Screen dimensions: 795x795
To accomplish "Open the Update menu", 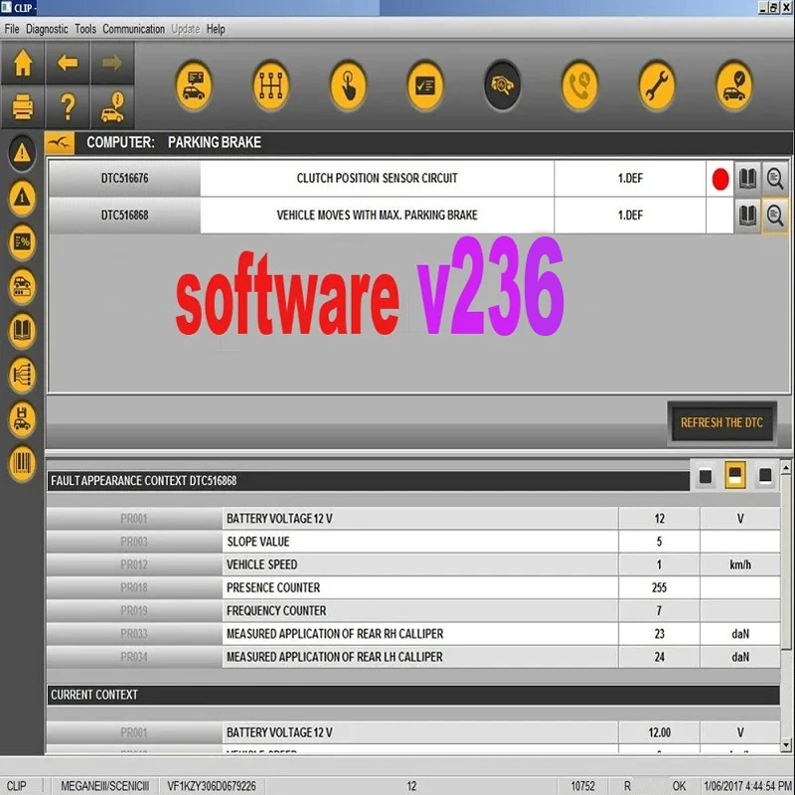I will [186, 29].
